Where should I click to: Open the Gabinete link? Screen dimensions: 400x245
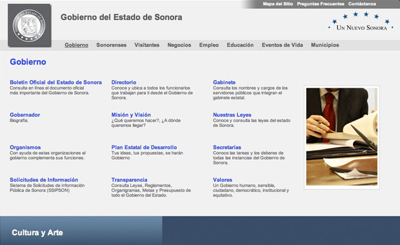pos(225,83)
